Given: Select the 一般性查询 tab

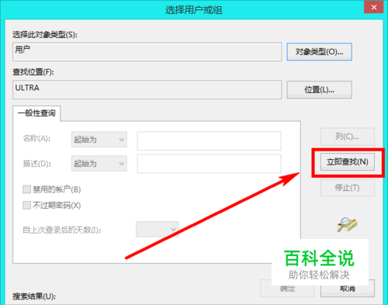Looking at the screenshot, I should [x=36, y=113].
